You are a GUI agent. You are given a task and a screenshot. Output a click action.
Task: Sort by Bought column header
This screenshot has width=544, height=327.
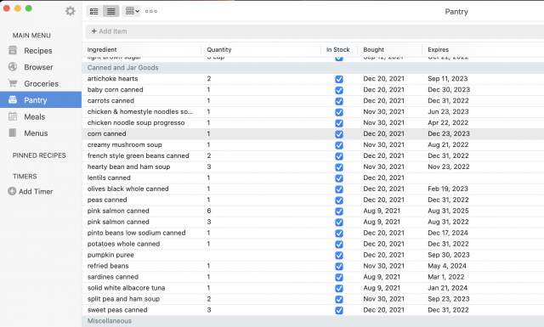[374, 49]
